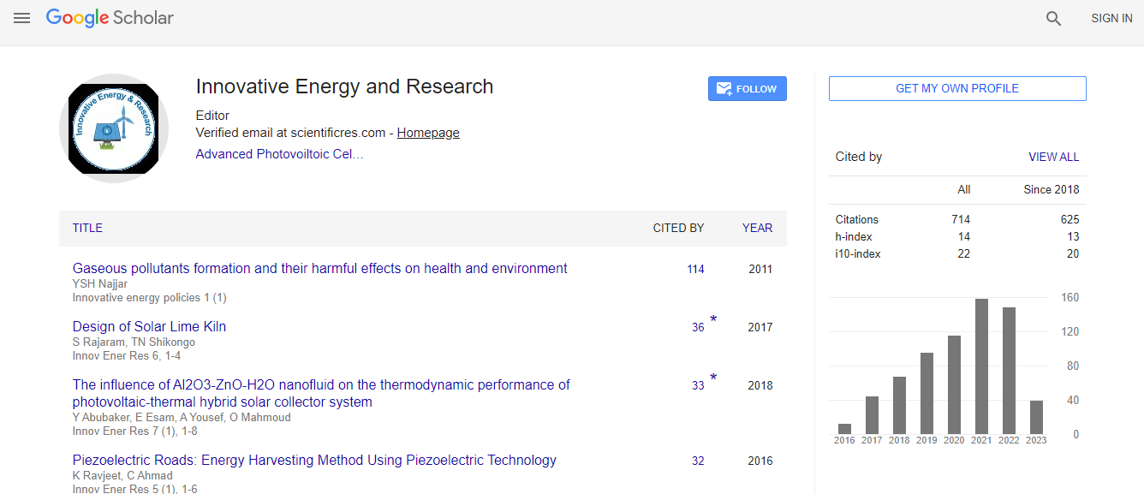Click View All citations link

pos(1053,157)
